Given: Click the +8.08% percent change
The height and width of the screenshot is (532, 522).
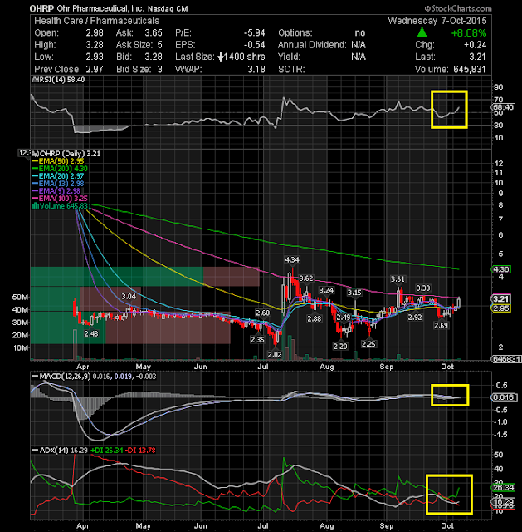Looking at the screenshot, I should (469, 33).
